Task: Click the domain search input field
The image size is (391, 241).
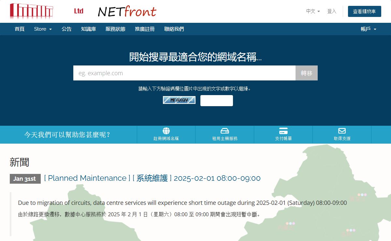Action: (x=184, y=73)
